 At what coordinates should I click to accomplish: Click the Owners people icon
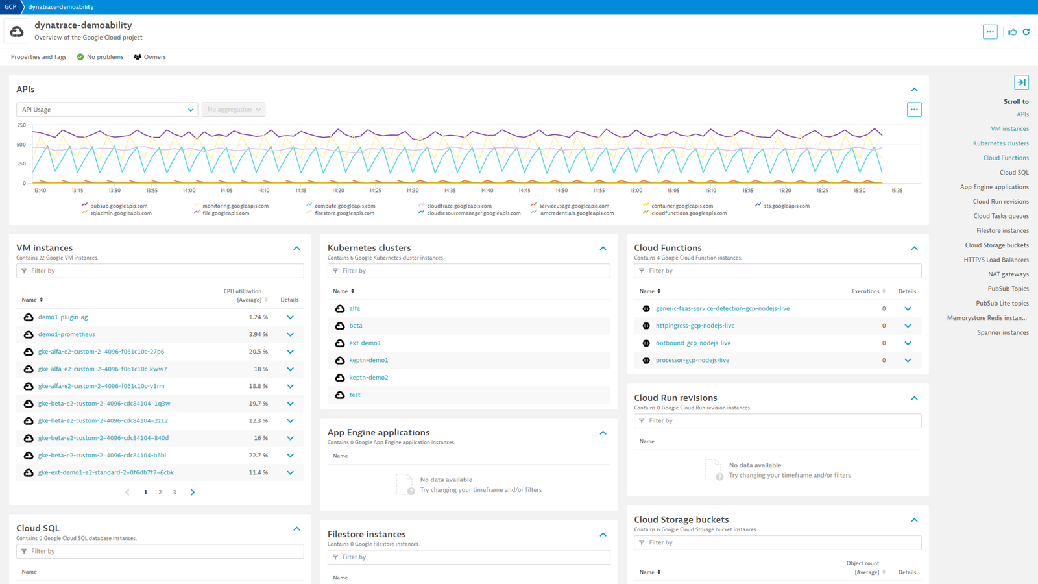pyautogui.click(x=138, y=57)
